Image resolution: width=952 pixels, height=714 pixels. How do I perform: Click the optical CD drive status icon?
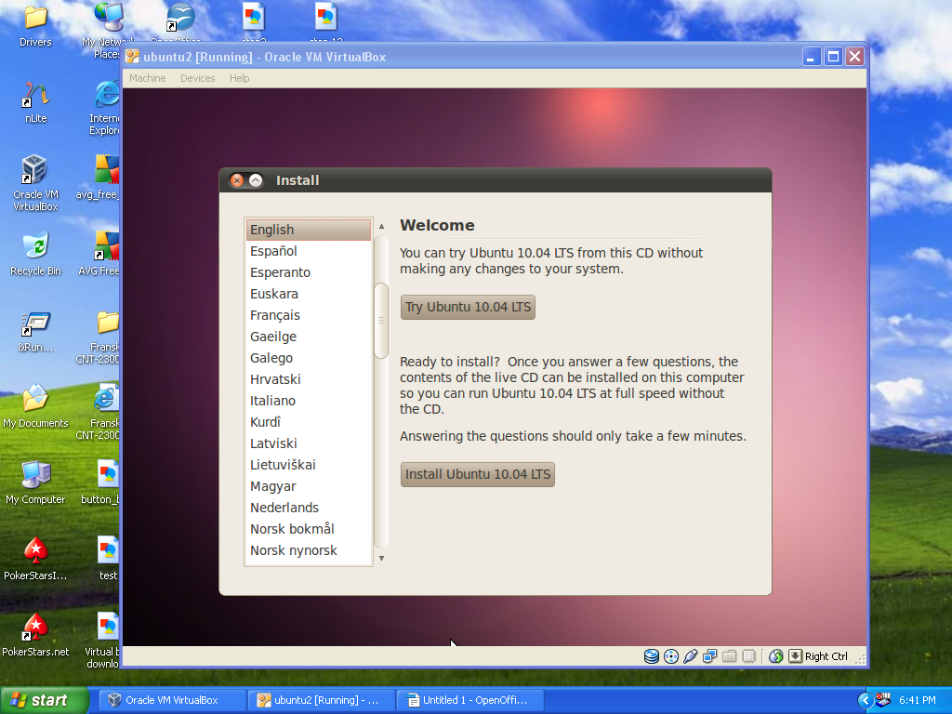(671, 656)
